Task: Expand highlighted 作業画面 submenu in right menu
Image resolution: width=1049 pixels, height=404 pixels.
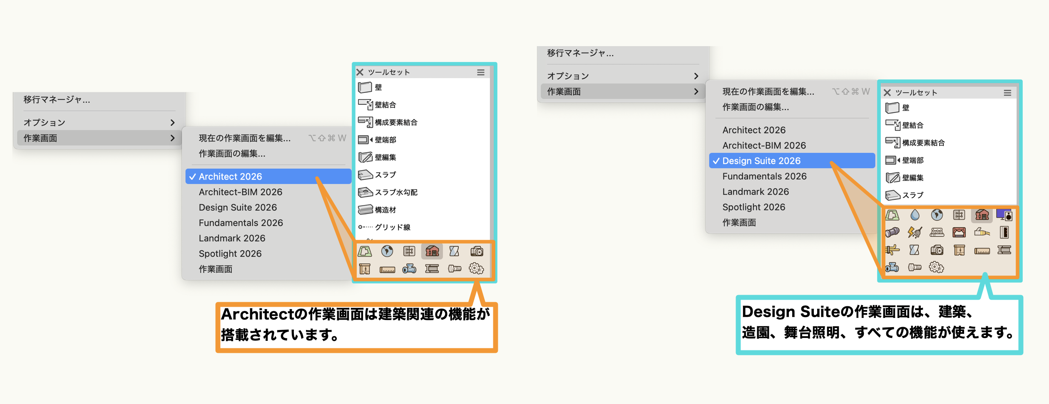Action: (x=623, y=91)
